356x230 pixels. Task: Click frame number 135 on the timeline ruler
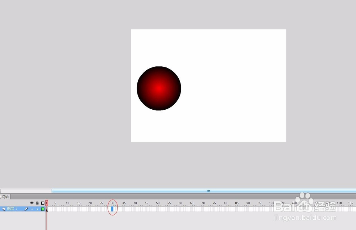pos(351,203)
